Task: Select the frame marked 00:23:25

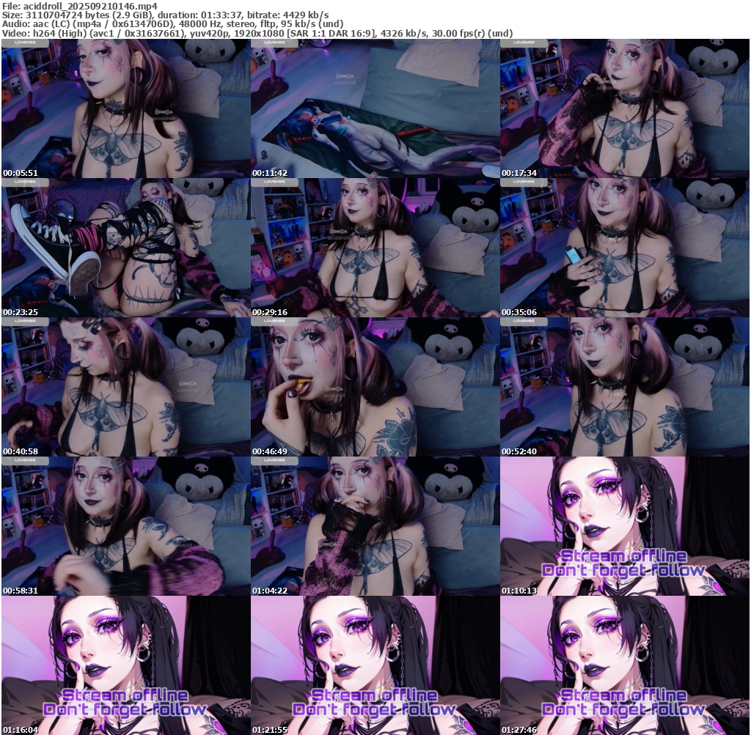Action: click(x=125, y=248)
